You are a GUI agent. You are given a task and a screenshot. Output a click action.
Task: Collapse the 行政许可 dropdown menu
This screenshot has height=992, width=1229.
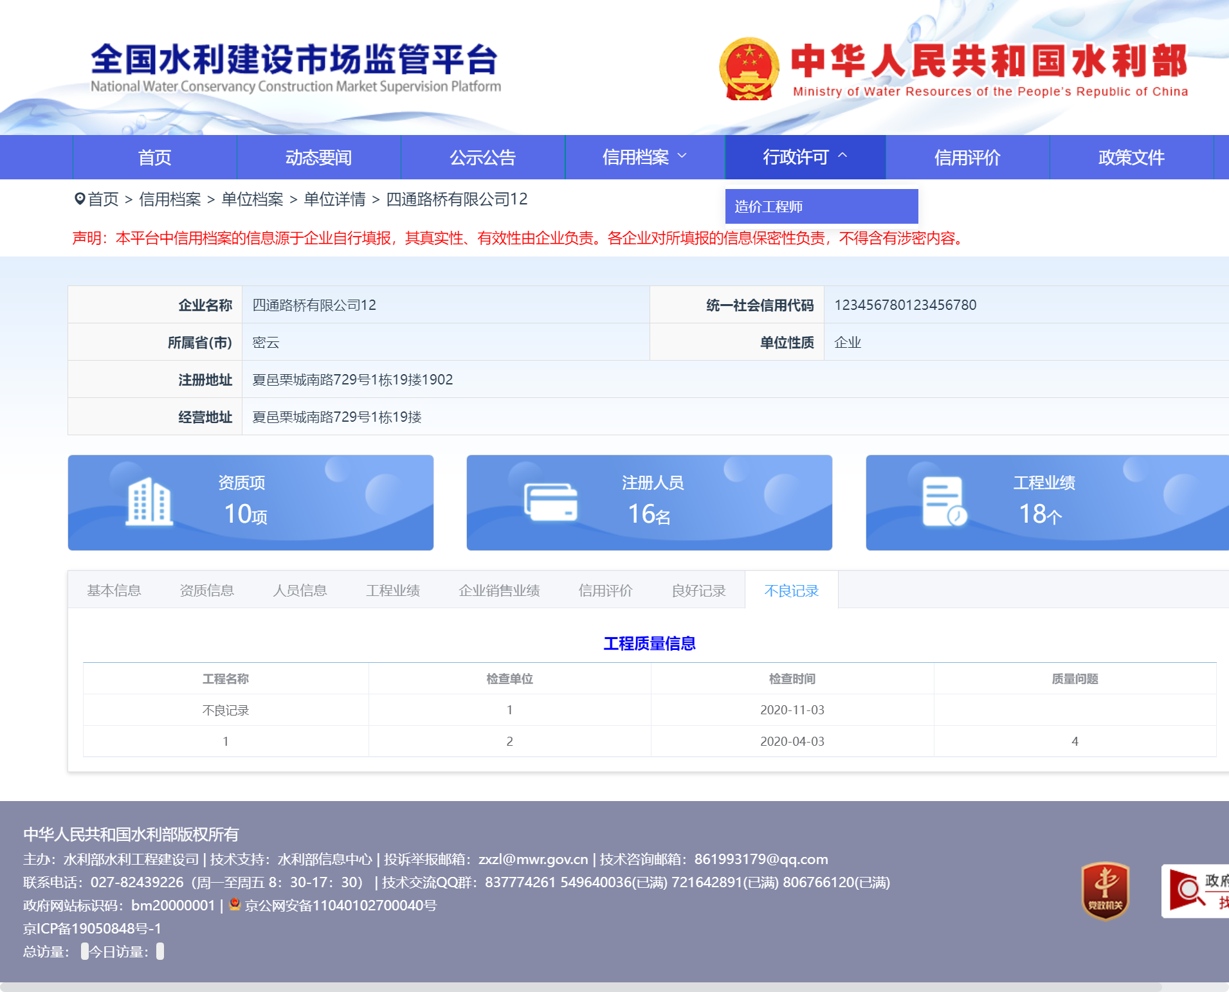click(x=805, y=158)
